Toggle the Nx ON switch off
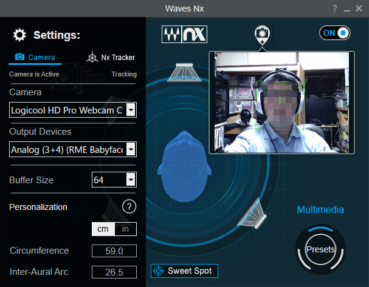369x287 pixels. point(335,33)
